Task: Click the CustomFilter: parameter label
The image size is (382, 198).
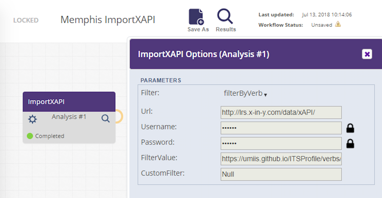Action: pos(163,173)
